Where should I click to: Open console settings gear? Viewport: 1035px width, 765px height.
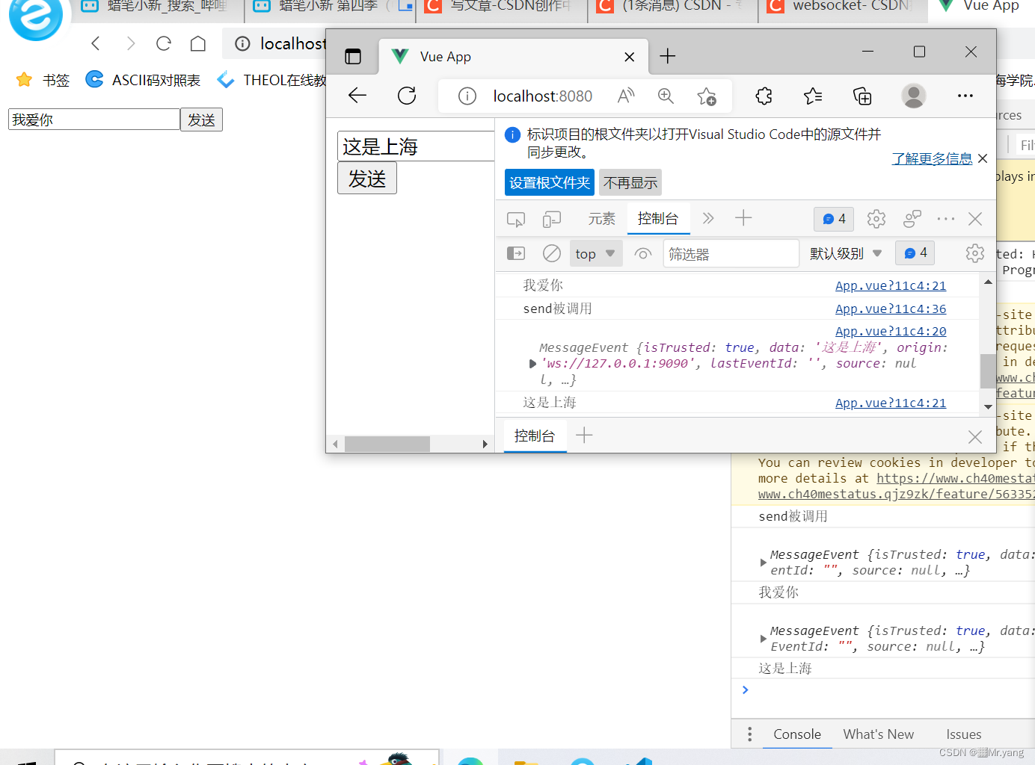pos(975,253)
